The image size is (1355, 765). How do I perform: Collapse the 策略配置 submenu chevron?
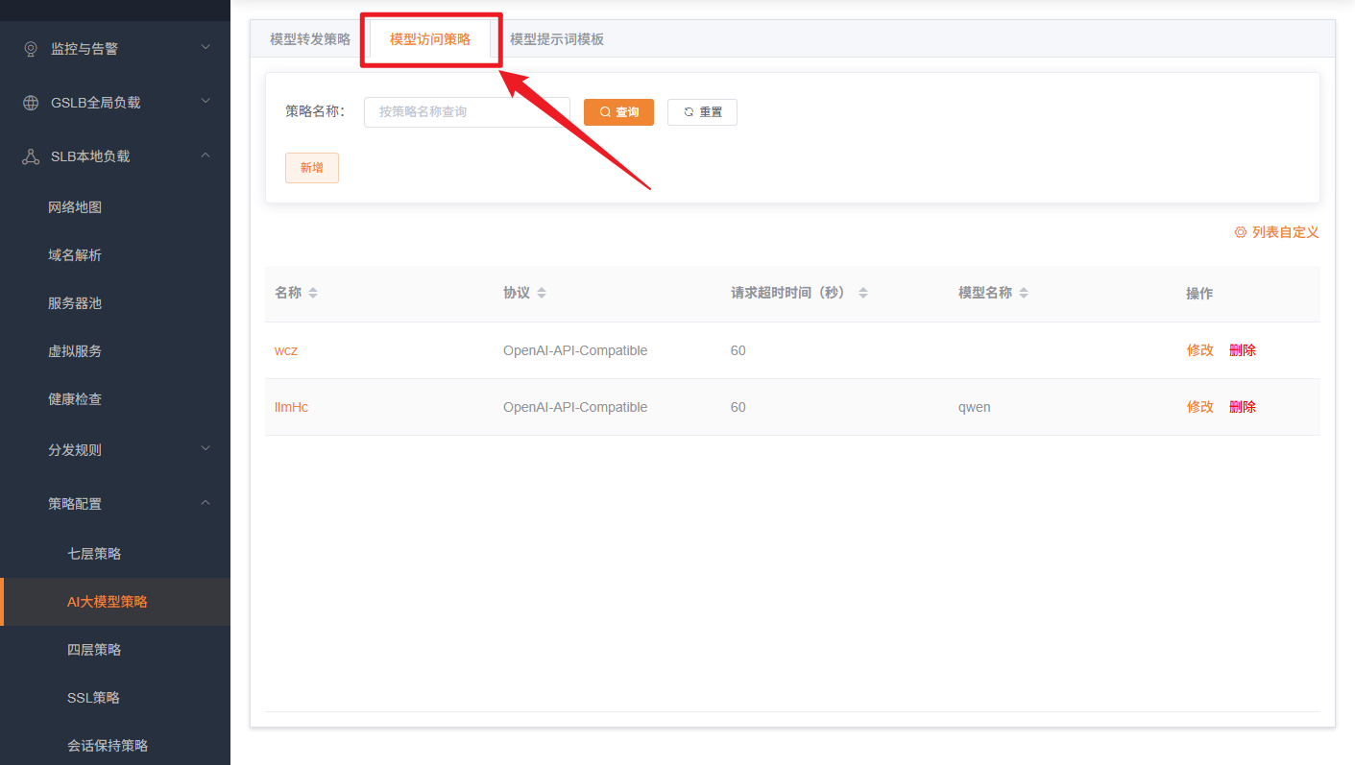206,502
